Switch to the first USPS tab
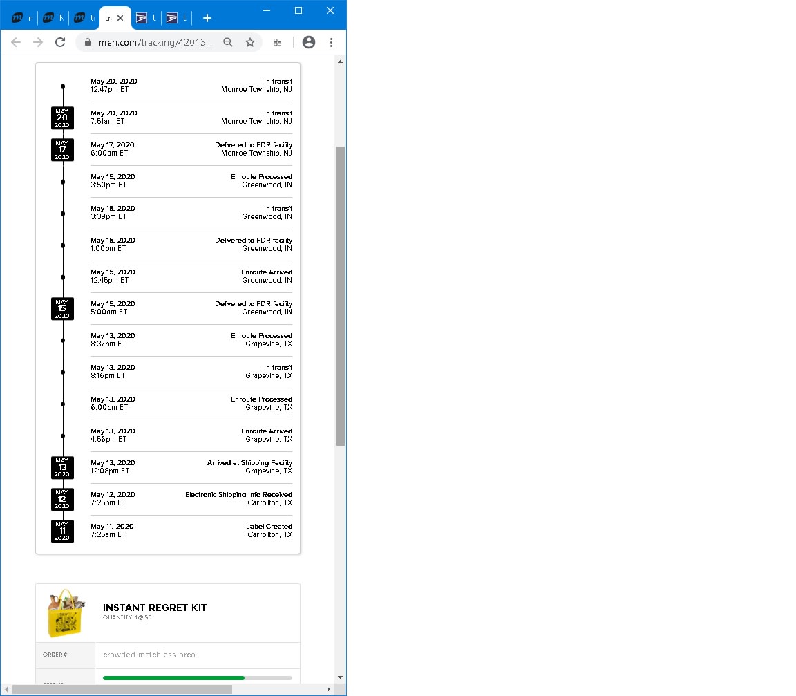796x696 pixels. pos(145,18)
